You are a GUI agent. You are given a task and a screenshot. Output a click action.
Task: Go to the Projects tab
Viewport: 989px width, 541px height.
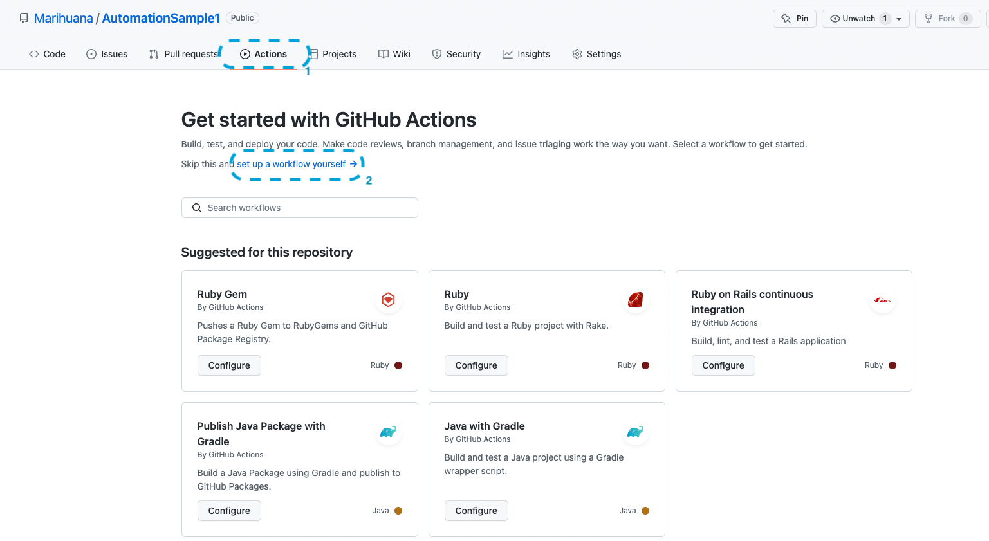pos(332,54)
